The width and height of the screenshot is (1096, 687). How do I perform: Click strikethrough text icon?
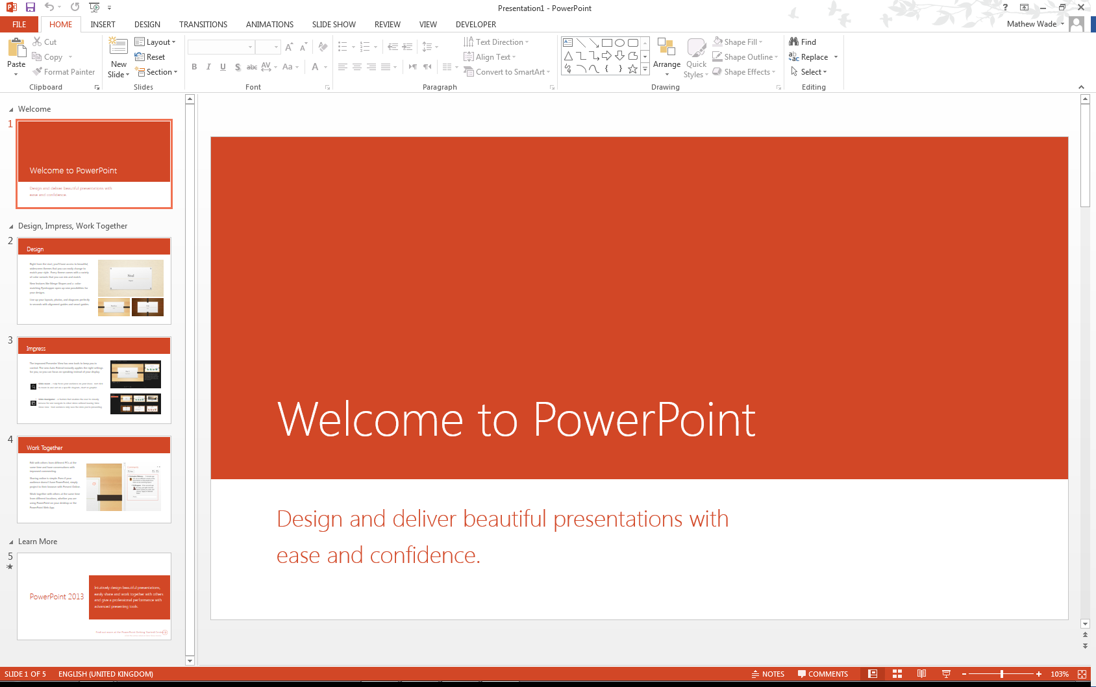pyautogui.click(x=252, y=67)
